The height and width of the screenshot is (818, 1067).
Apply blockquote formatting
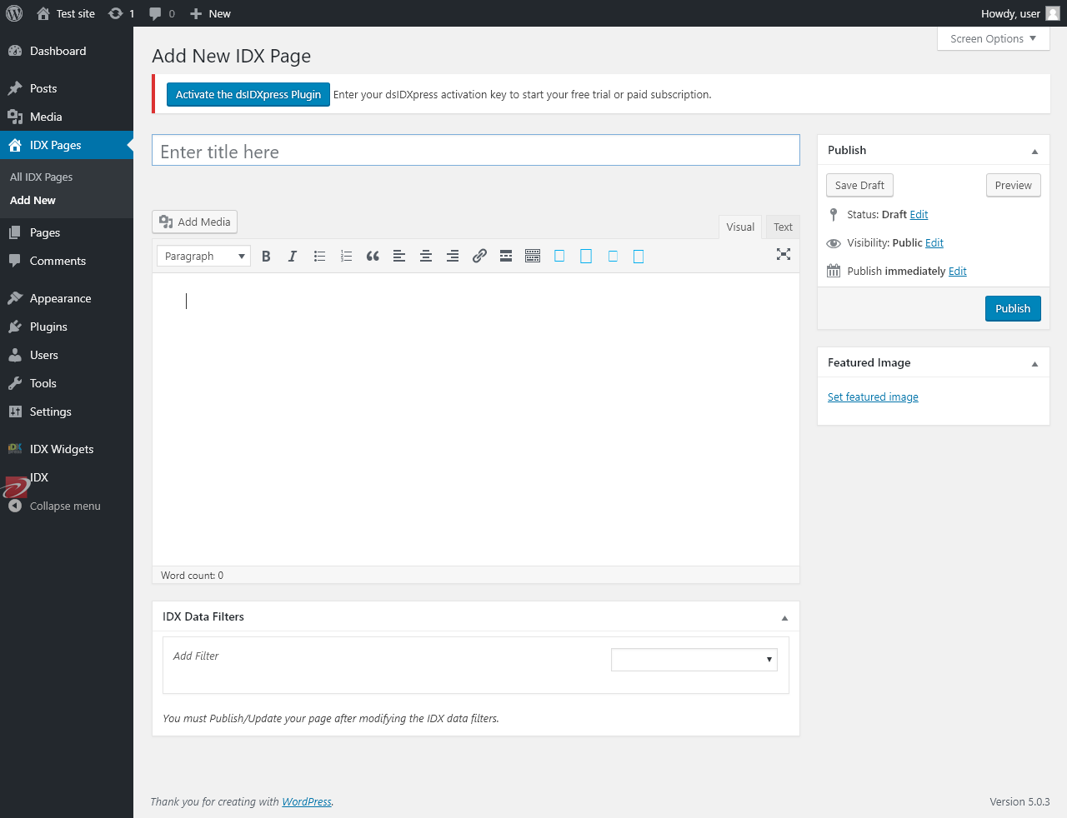click(x=373, y=256)
